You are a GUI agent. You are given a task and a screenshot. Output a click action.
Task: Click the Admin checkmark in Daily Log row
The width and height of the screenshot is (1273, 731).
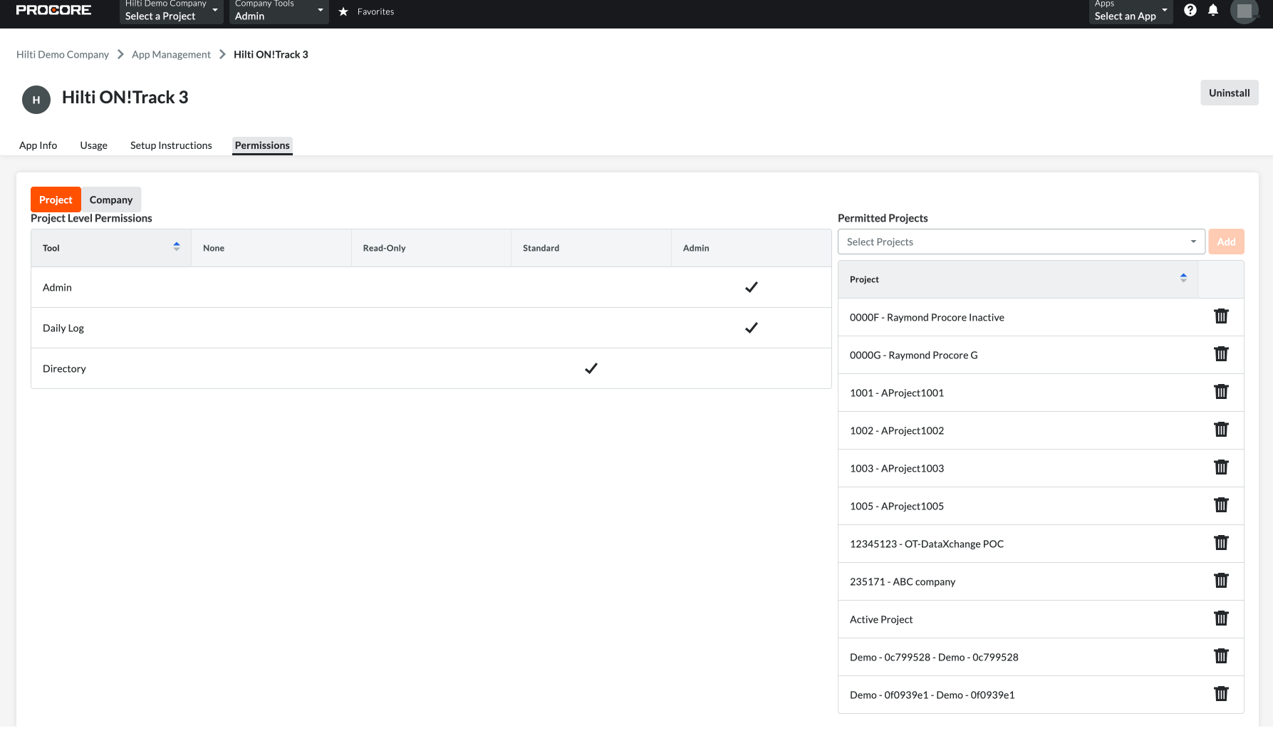(751, 328)
